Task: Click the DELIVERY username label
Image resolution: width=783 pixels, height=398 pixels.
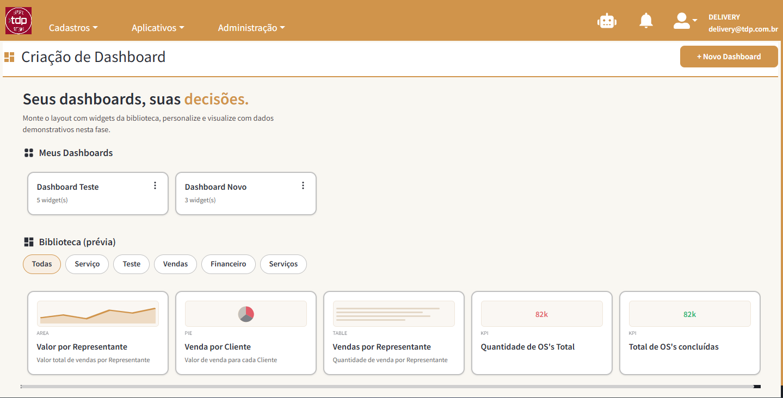Action: (x=724, y=17)
